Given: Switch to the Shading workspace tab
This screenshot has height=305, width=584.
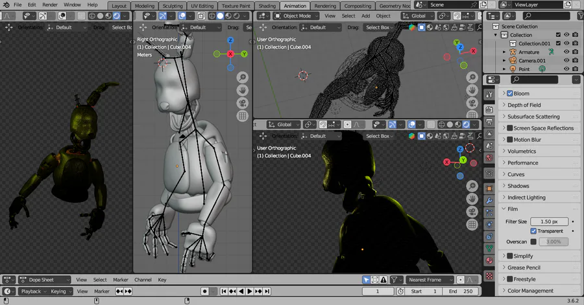Looking at the screenshot, I should [x=267, y=6].
